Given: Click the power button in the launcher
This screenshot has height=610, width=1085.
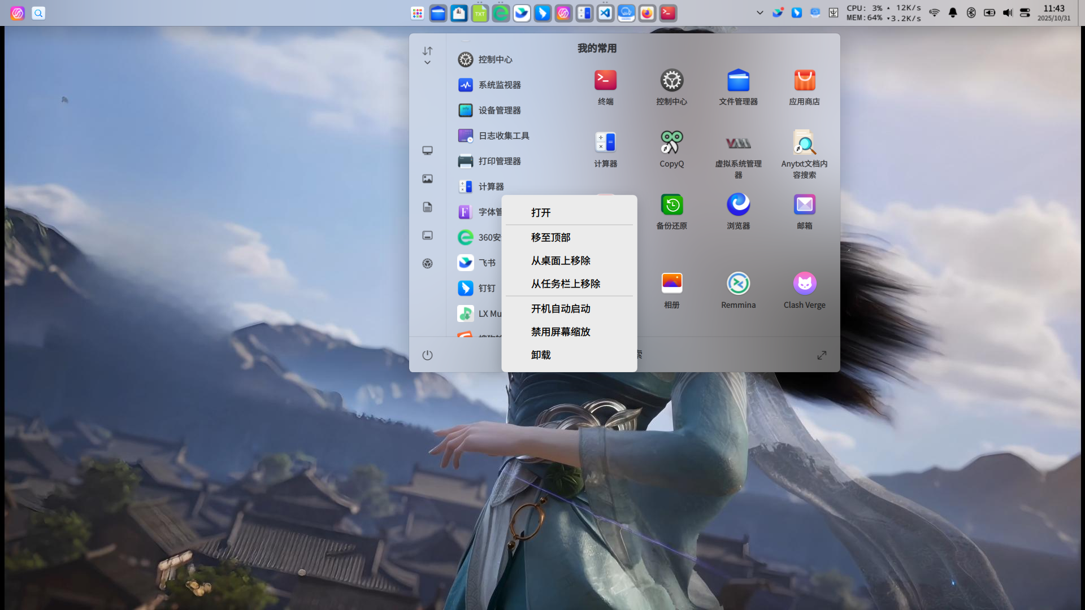Looking at the screenshot, I should point(427,355).
